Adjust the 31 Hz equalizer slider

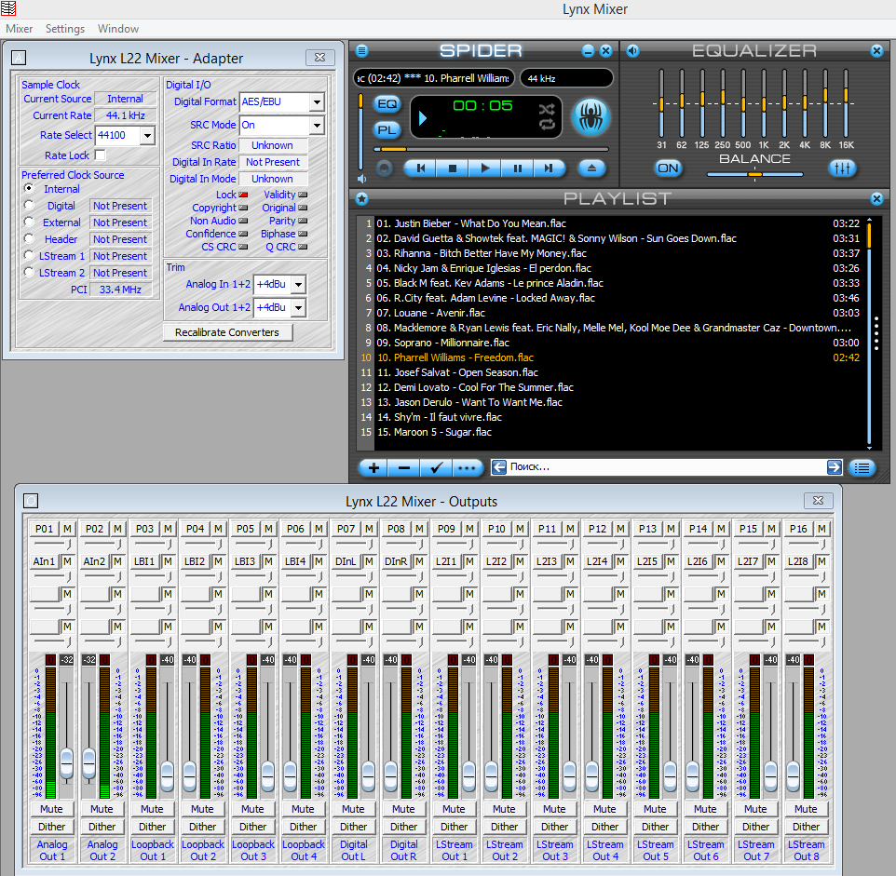coord(661,104)
